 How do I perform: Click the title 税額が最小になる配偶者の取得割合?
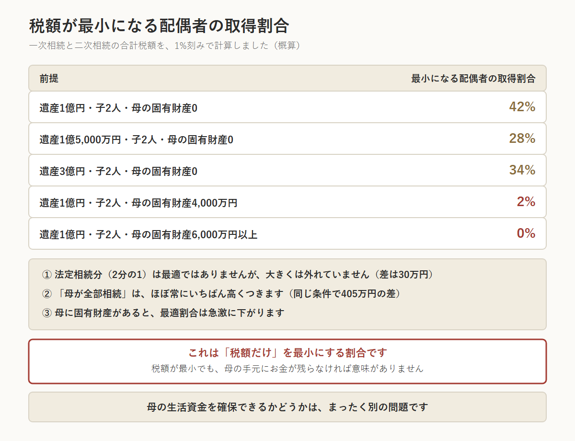159,26
